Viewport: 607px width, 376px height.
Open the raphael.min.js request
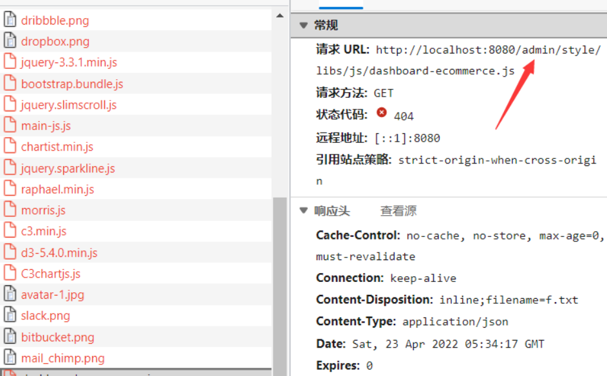(x=57, y=189)
